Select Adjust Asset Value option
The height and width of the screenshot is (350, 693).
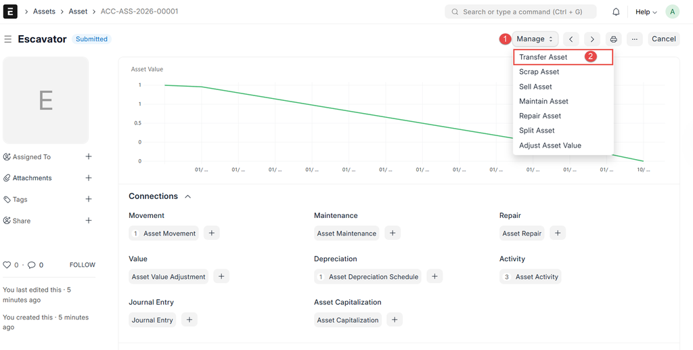pos(550,146)
